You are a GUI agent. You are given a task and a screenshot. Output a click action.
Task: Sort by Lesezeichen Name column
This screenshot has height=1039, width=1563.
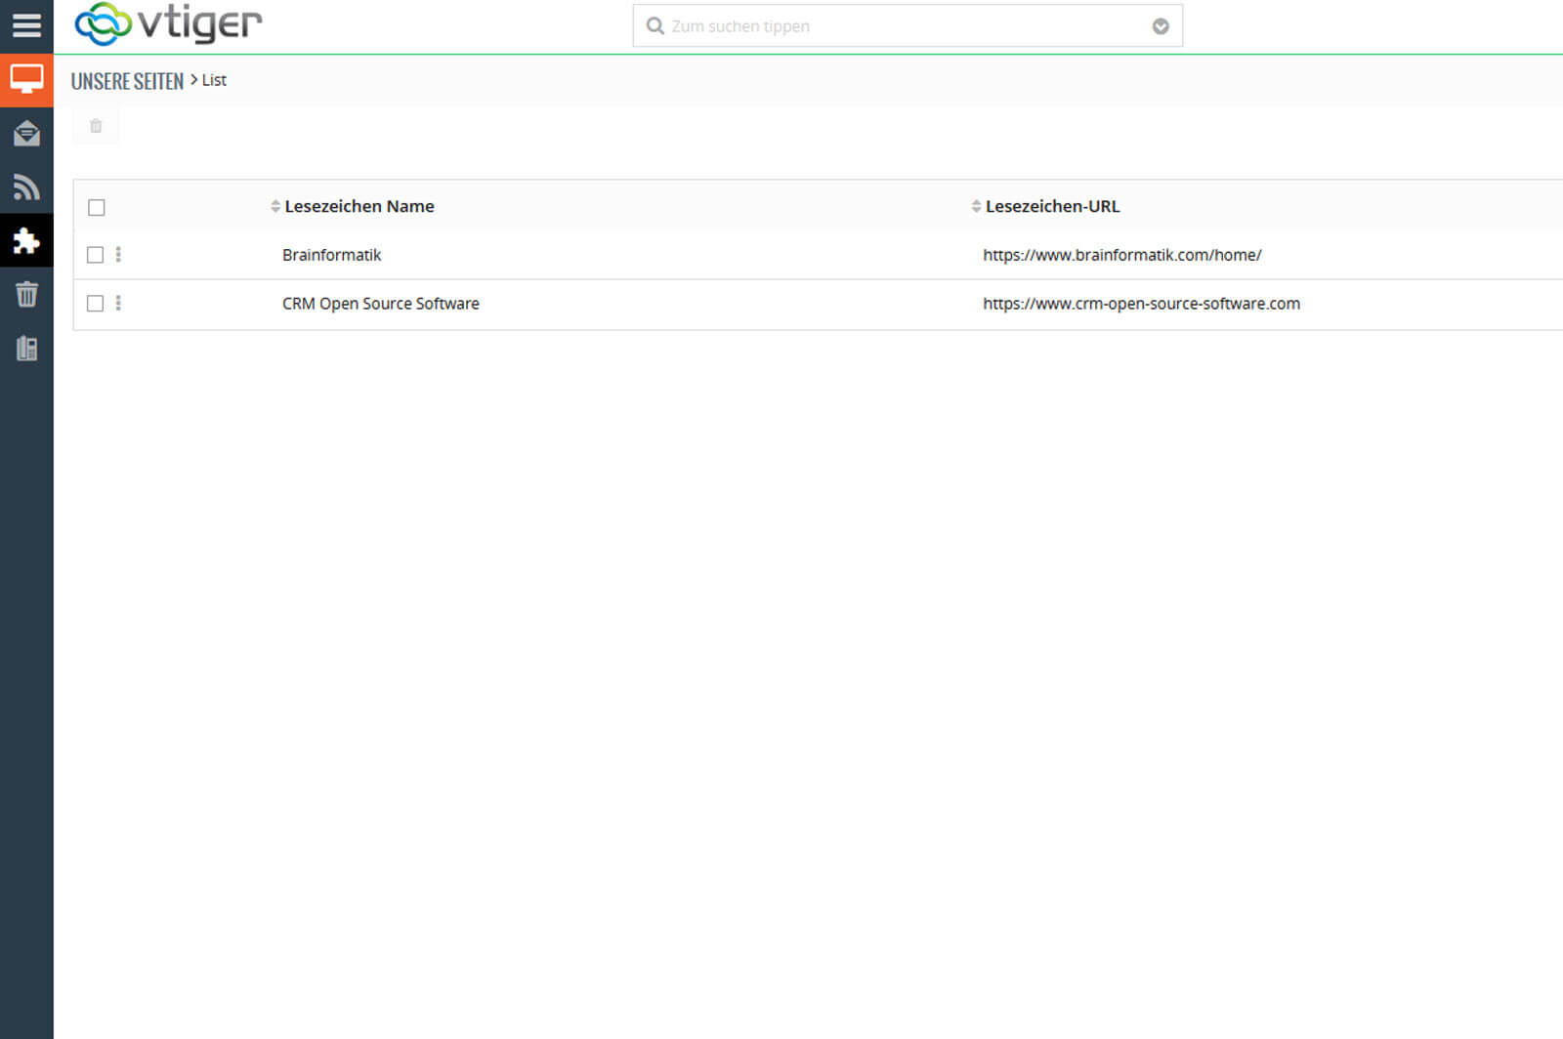pyautogui.click(x=359, y=206)
